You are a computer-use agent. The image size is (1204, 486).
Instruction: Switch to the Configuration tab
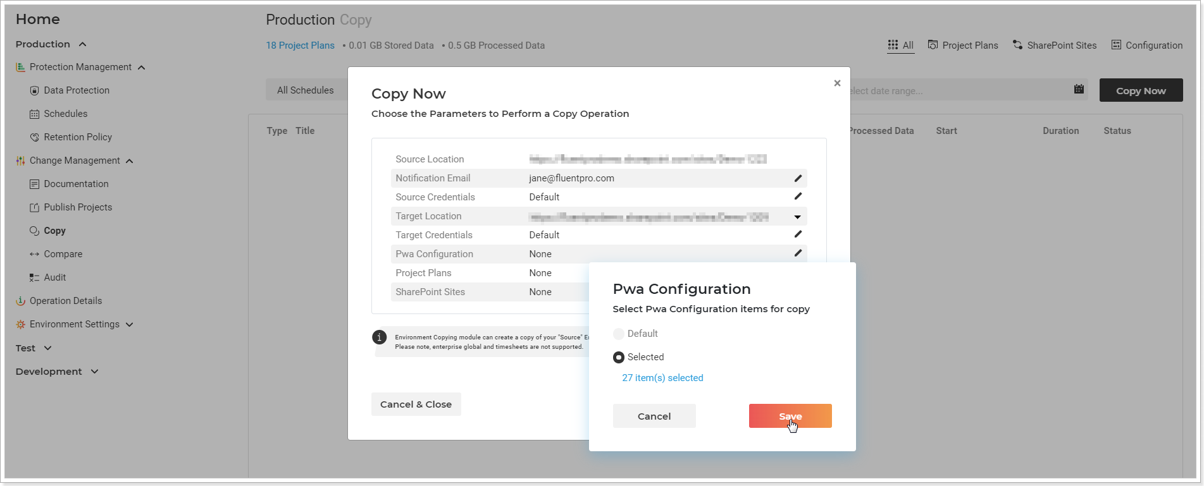coord(1147,46)
